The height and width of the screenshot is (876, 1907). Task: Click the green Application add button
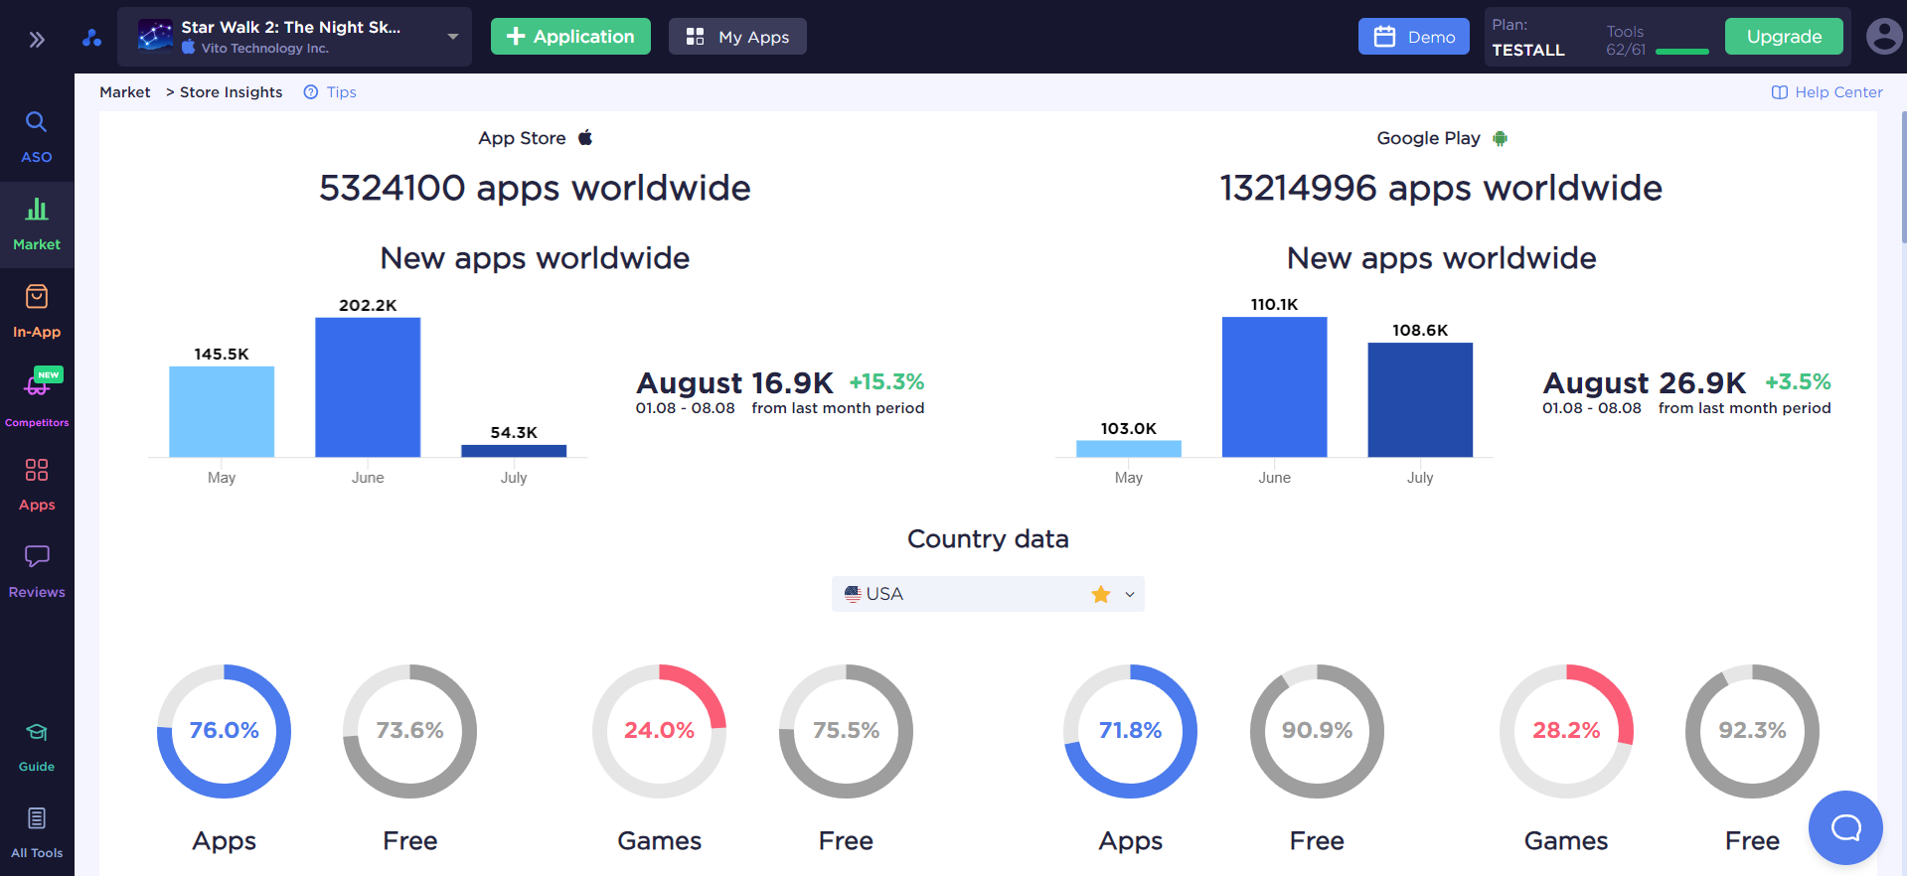pyautogui.click(x=570, y=37)
